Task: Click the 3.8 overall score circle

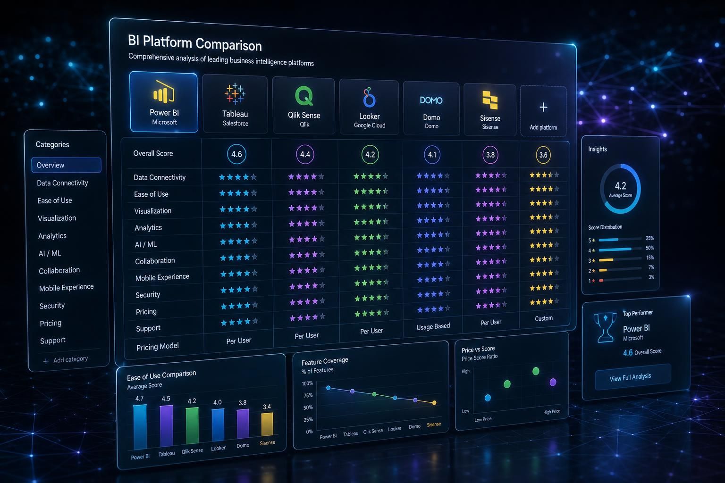Action: [490, 155]
